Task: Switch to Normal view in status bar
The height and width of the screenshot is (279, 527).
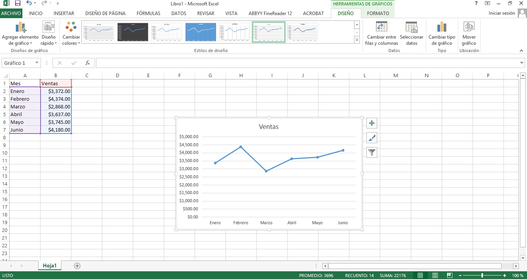Action: point(420,276)
